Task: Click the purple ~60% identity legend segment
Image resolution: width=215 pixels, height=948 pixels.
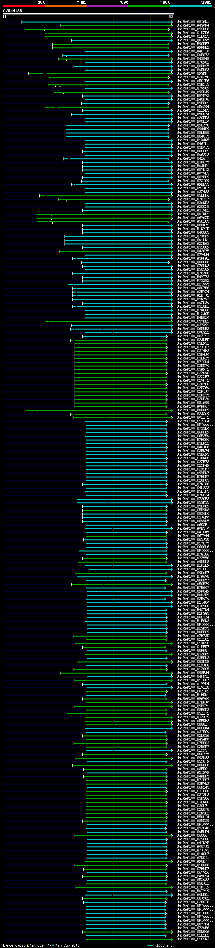Action: (x=107, y=6)
